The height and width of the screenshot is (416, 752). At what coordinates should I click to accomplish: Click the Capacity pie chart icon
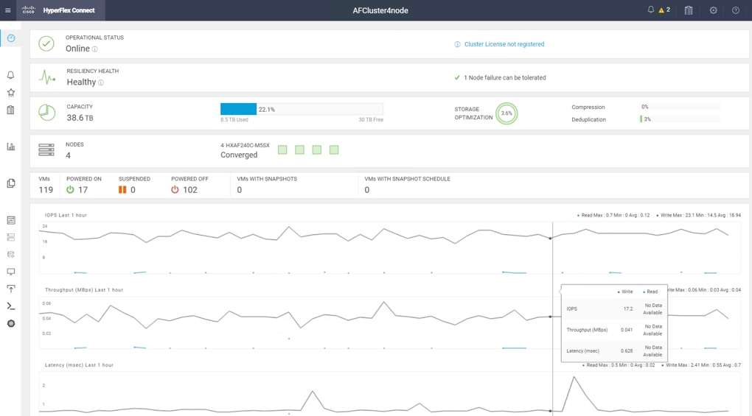(46, 113)
